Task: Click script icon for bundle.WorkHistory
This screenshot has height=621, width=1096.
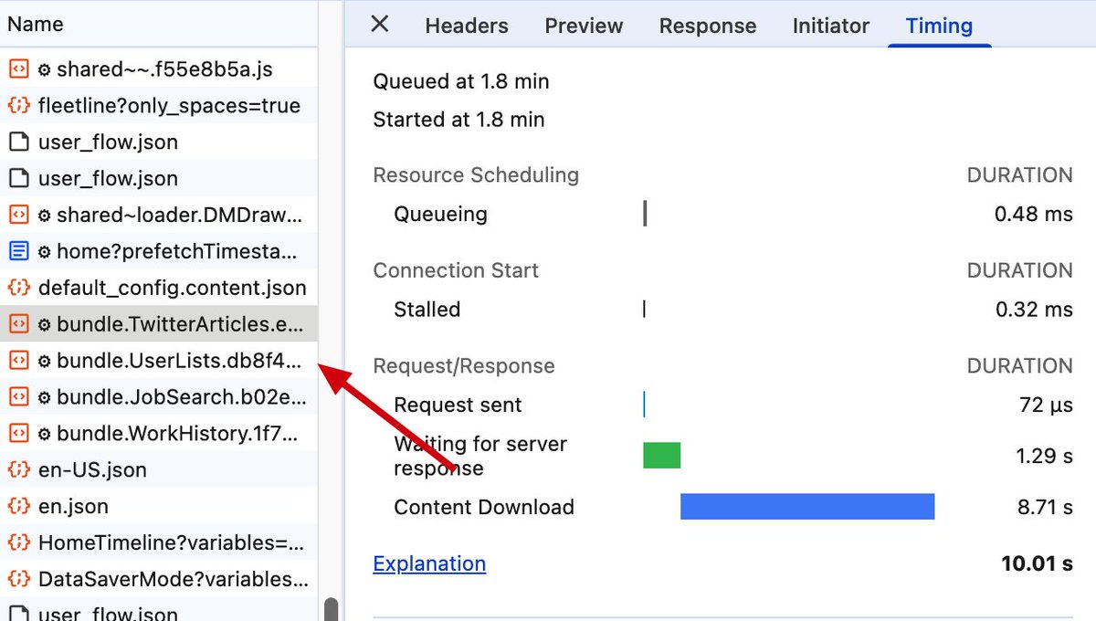Action: [18, 434]
